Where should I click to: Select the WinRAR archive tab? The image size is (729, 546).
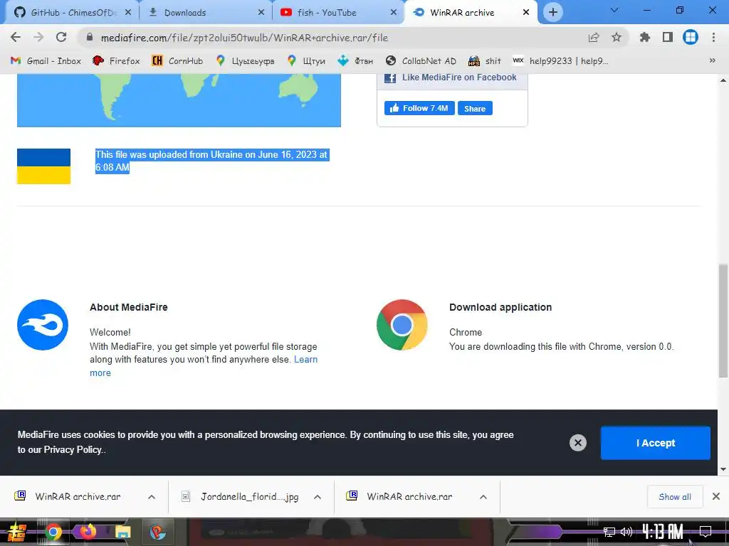pos(471,12)
